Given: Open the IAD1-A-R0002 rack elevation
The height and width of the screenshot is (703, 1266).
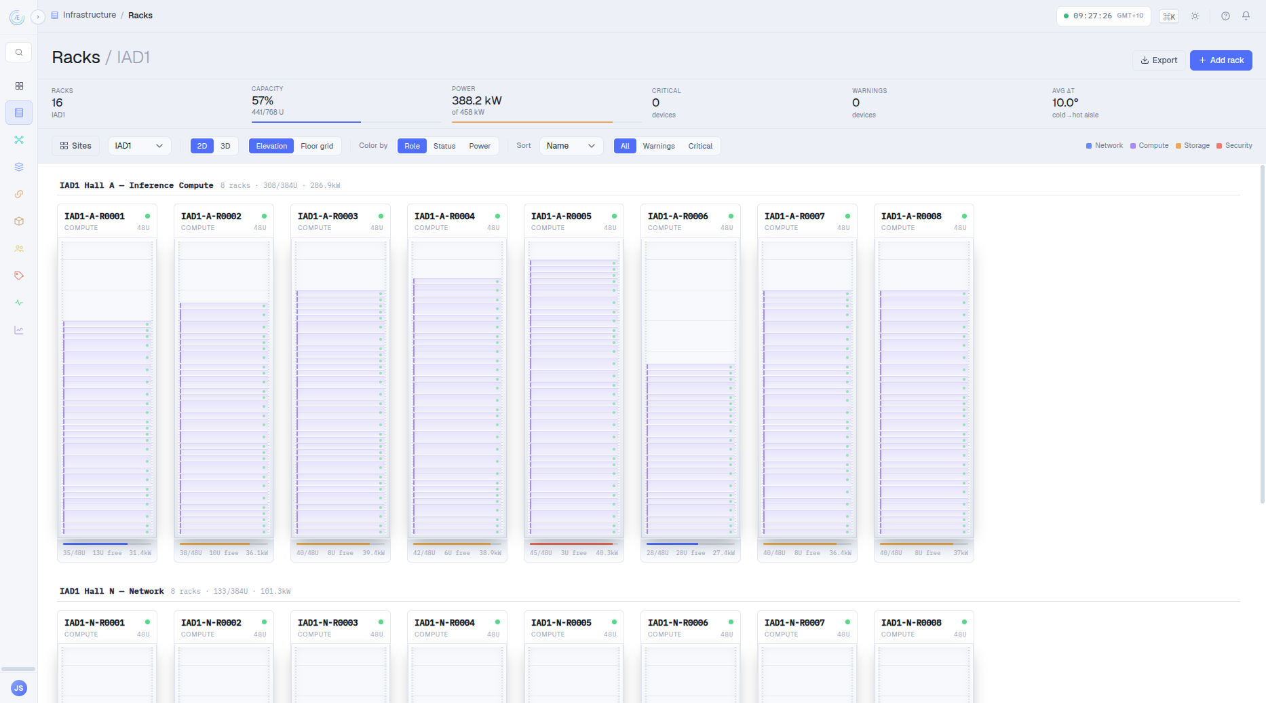Looking at the screenshot, I should click(224, 387).
